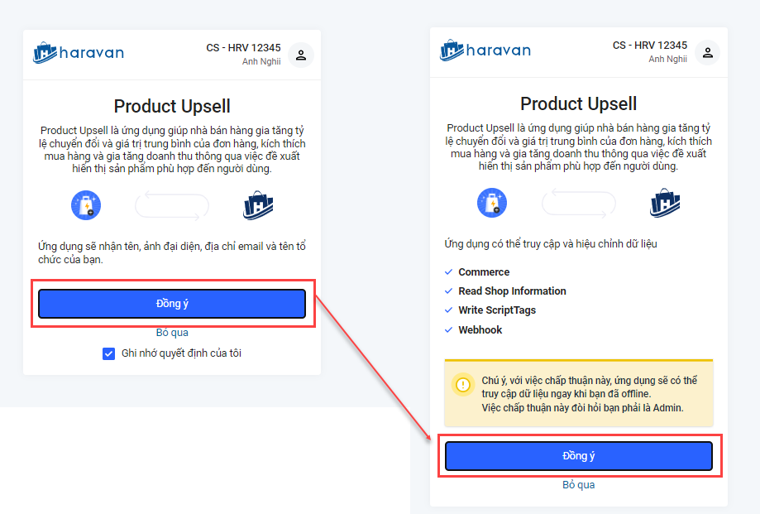Click Ứng dụng có thể truy cập text

click(x=551, y=244)
